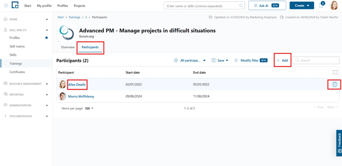
Task: Click Modify filter button
Action: [251, 61]
